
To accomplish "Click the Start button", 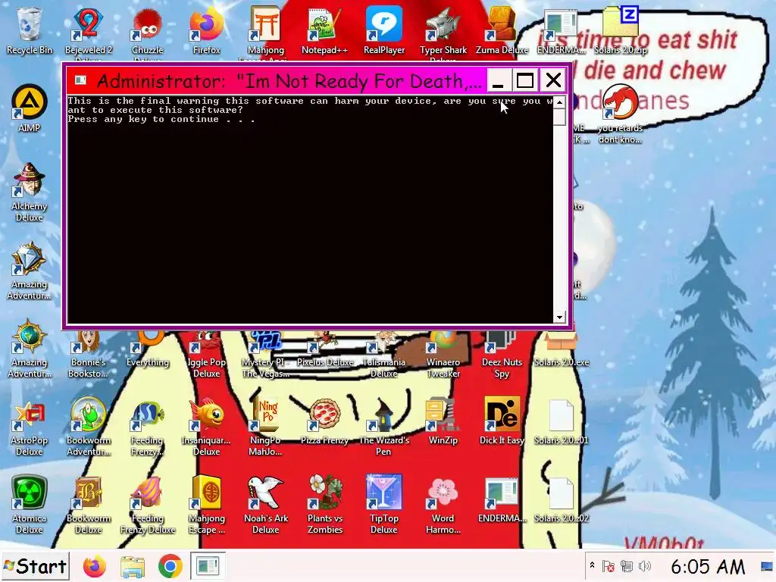I will (35, 566).
